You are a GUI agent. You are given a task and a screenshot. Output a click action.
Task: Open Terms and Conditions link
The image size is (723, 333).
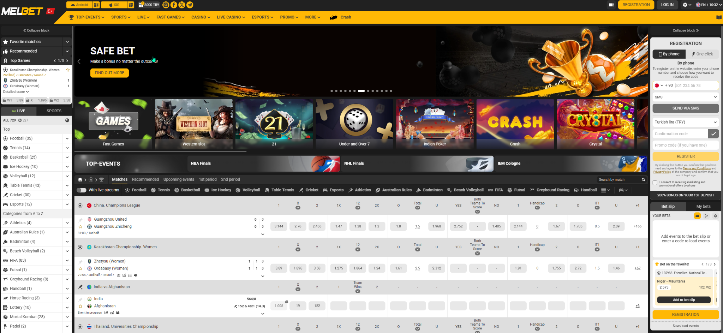(697, 168)
